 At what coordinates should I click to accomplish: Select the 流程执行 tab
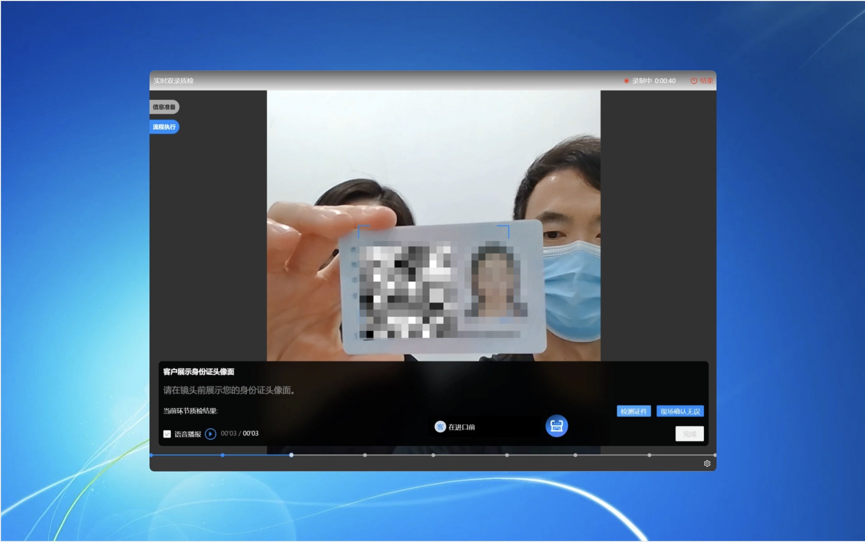[164, 127]
